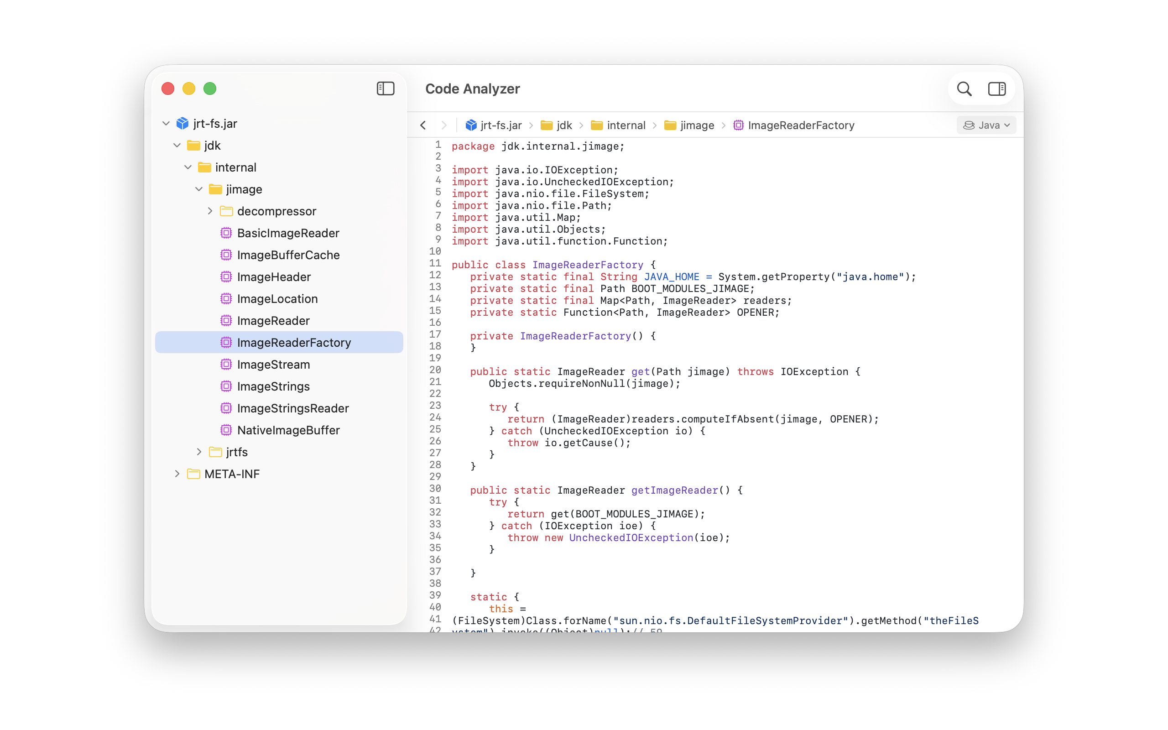
Task: Click the ImageReader class icon in sidebar
Action: (226, 321)
